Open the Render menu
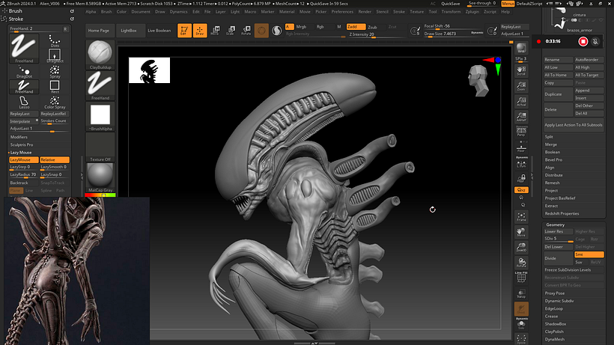614x345 pixels. 365,12
